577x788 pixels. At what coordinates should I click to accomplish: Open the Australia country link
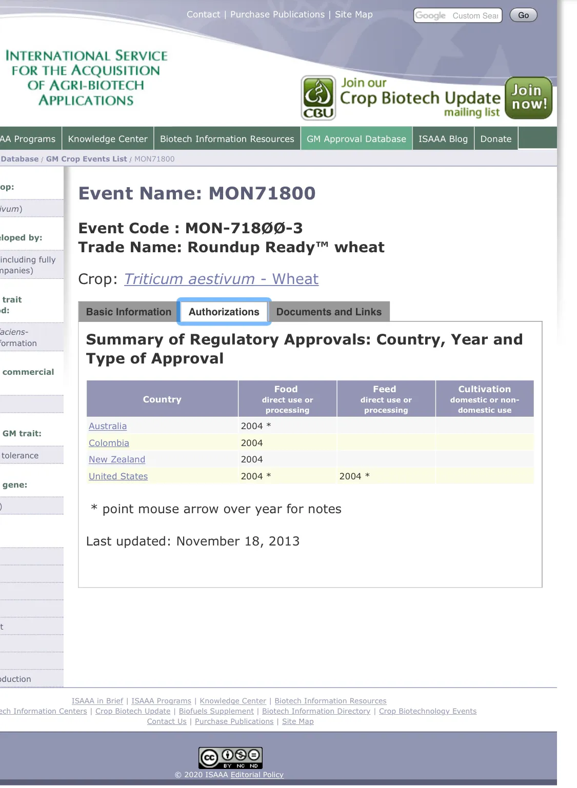108,426
